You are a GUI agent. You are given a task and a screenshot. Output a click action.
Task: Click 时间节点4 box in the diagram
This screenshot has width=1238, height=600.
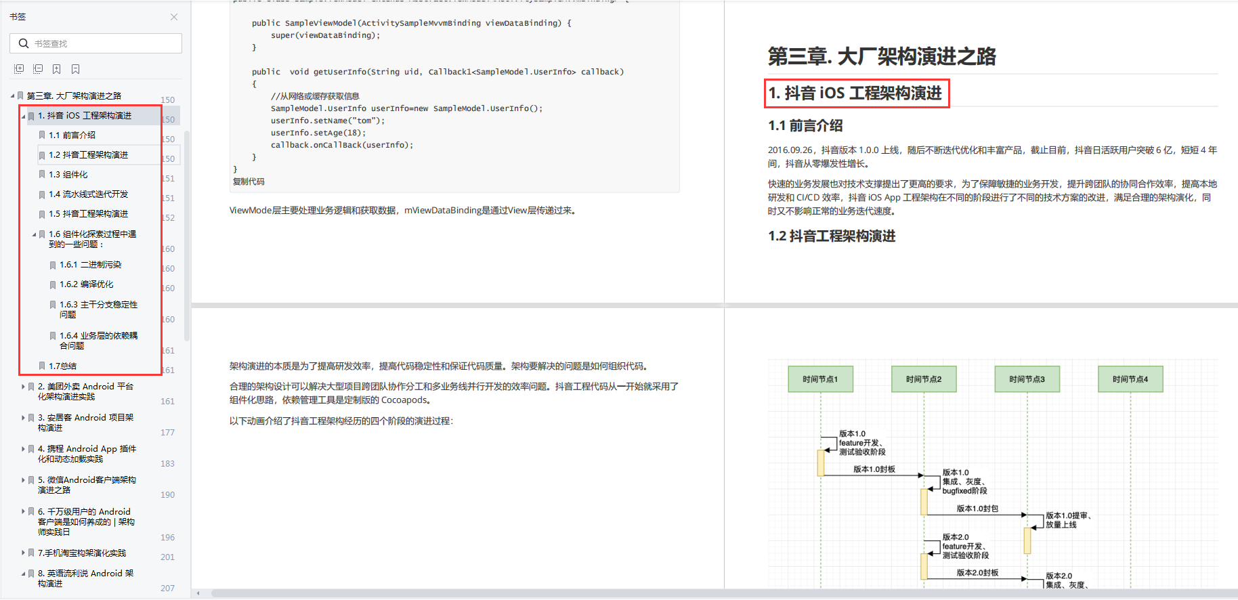(1130, 379)
